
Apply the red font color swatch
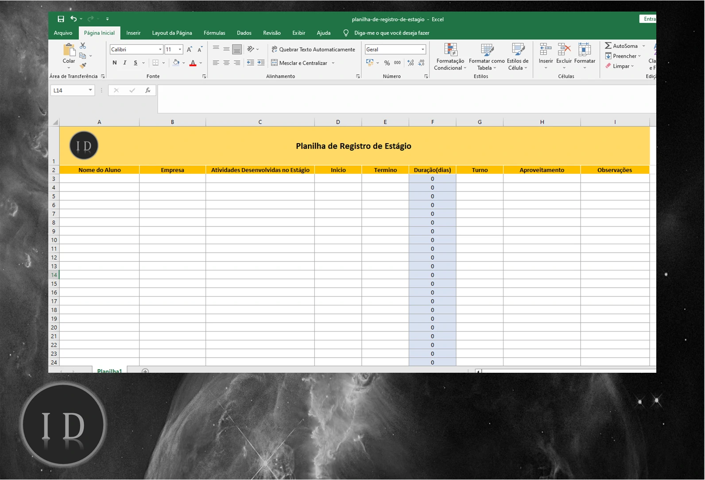pos(193,63)
